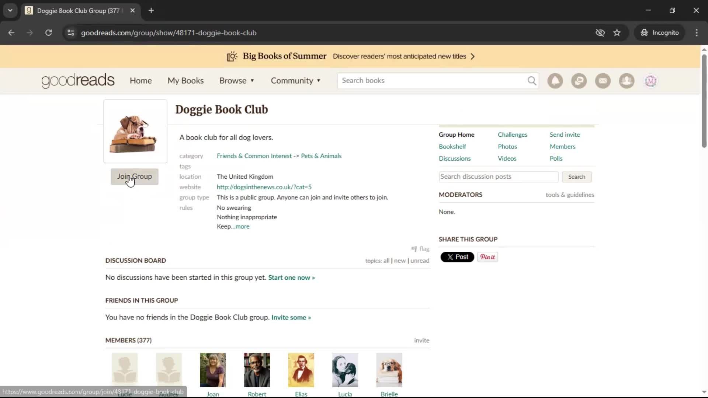Open the tab search dropdown arrow

click(10, 11)
